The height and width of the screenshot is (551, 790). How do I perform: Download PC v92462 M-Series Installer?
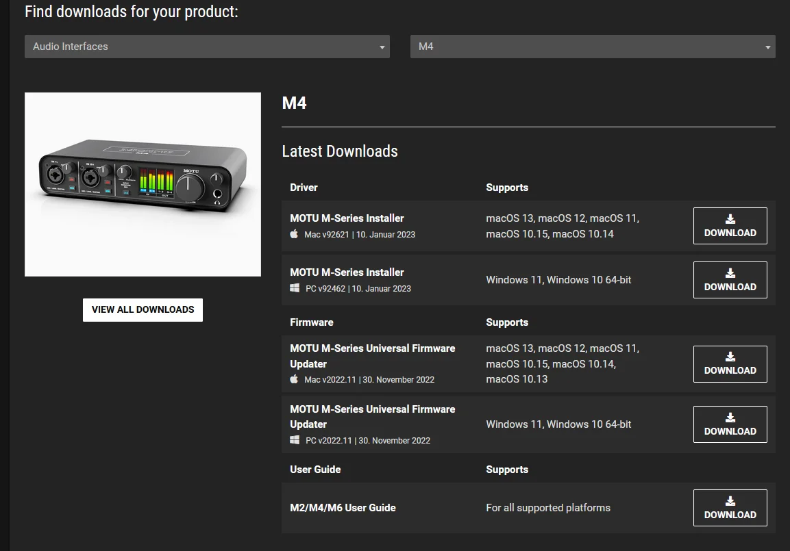click(x=730, y=280)
